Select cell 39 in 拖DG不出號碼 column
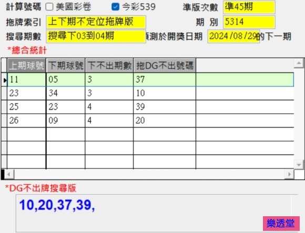The image size is (305, 233). [165, 107]
